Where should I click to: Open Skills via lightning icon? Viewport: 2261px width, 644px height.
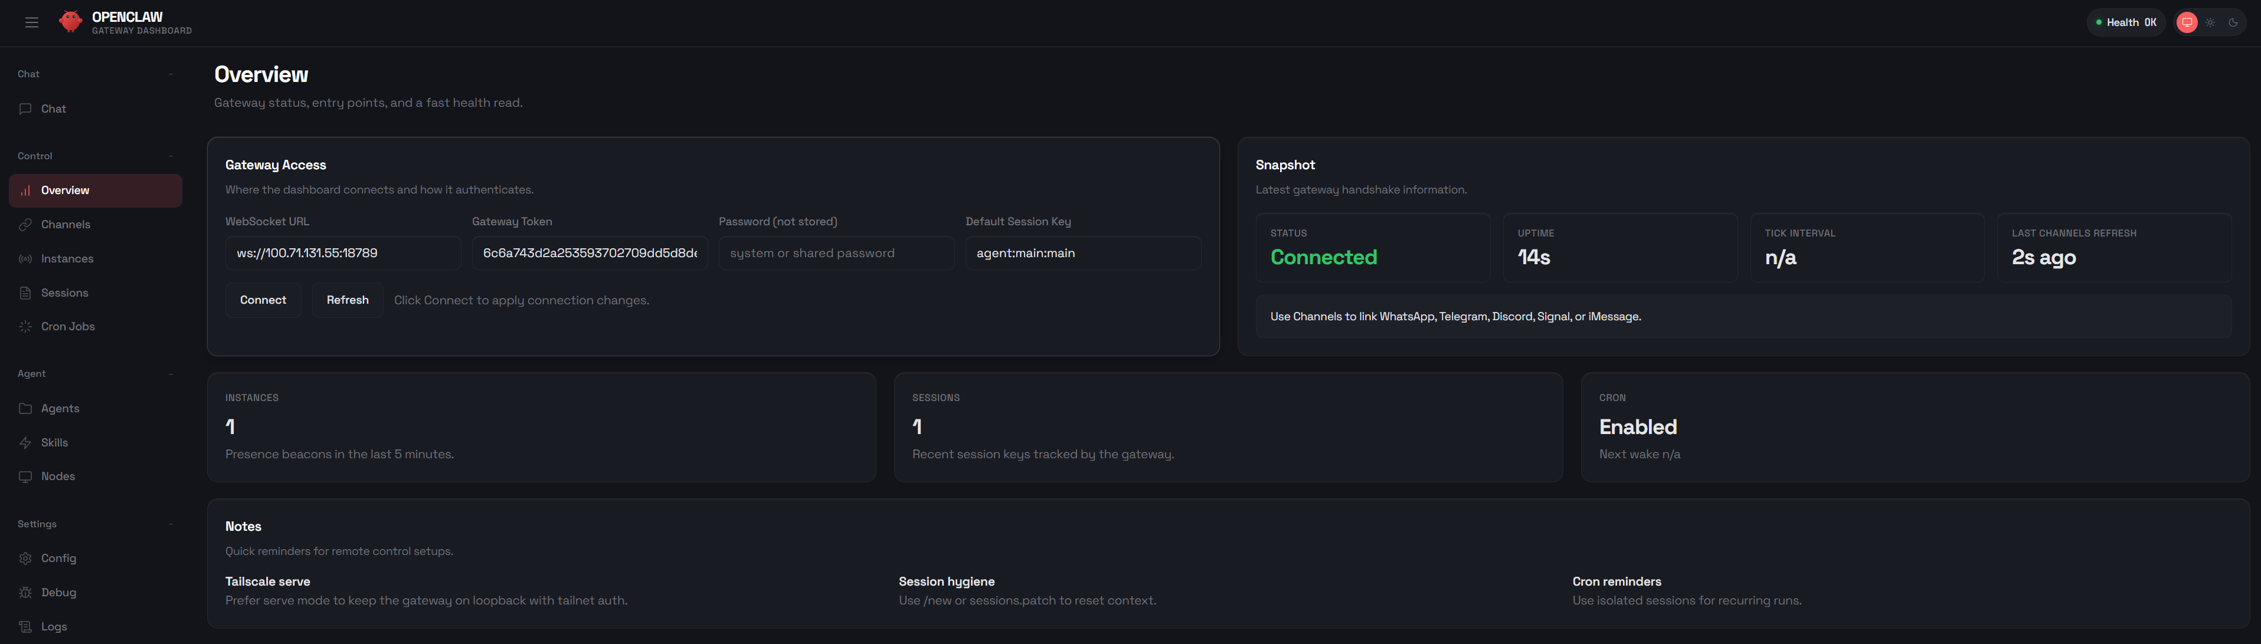click(25, 443)
